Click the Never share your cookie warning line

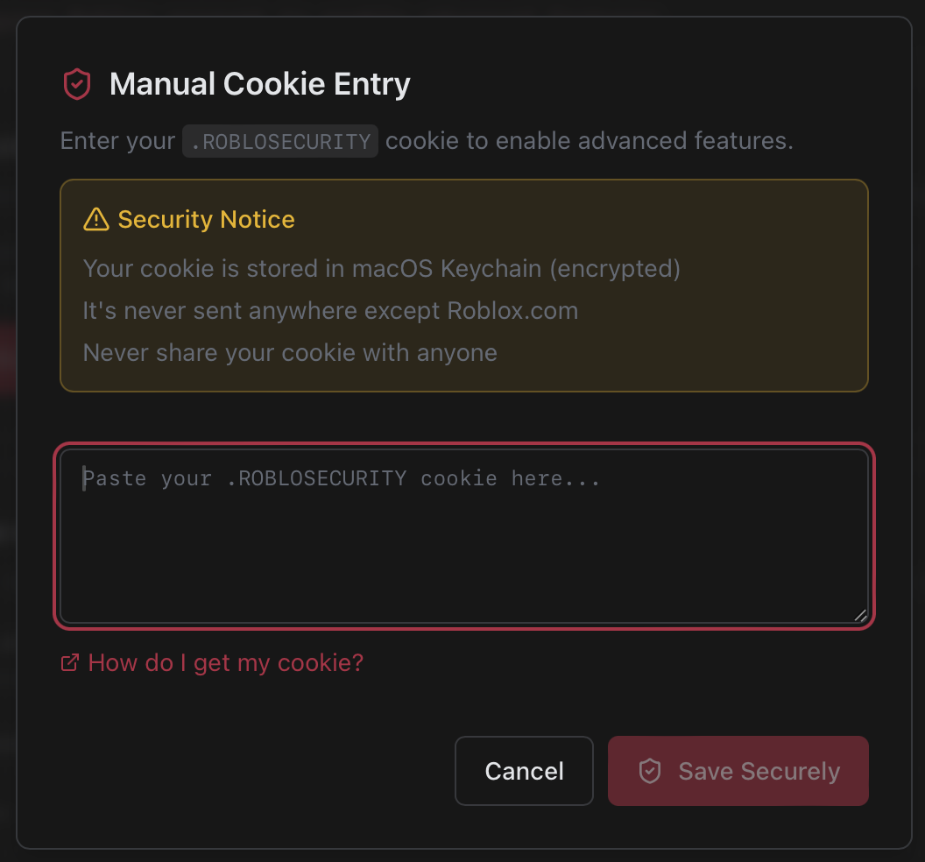pos(289,352)
